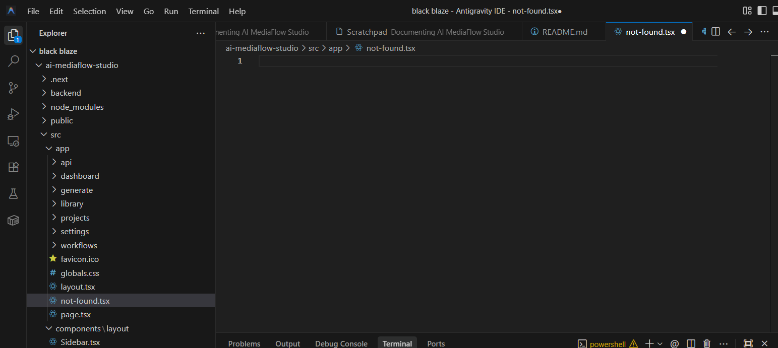This screenshot has width=778, height=348.
Task: Click the powershell warning triangle icon
Action: (x=634, y=344)
